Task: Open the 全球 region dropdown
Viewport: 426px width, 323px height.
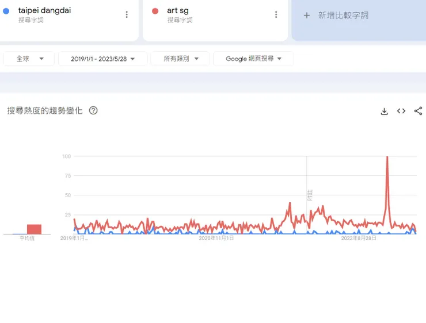Action: click(x=29, y=59)
